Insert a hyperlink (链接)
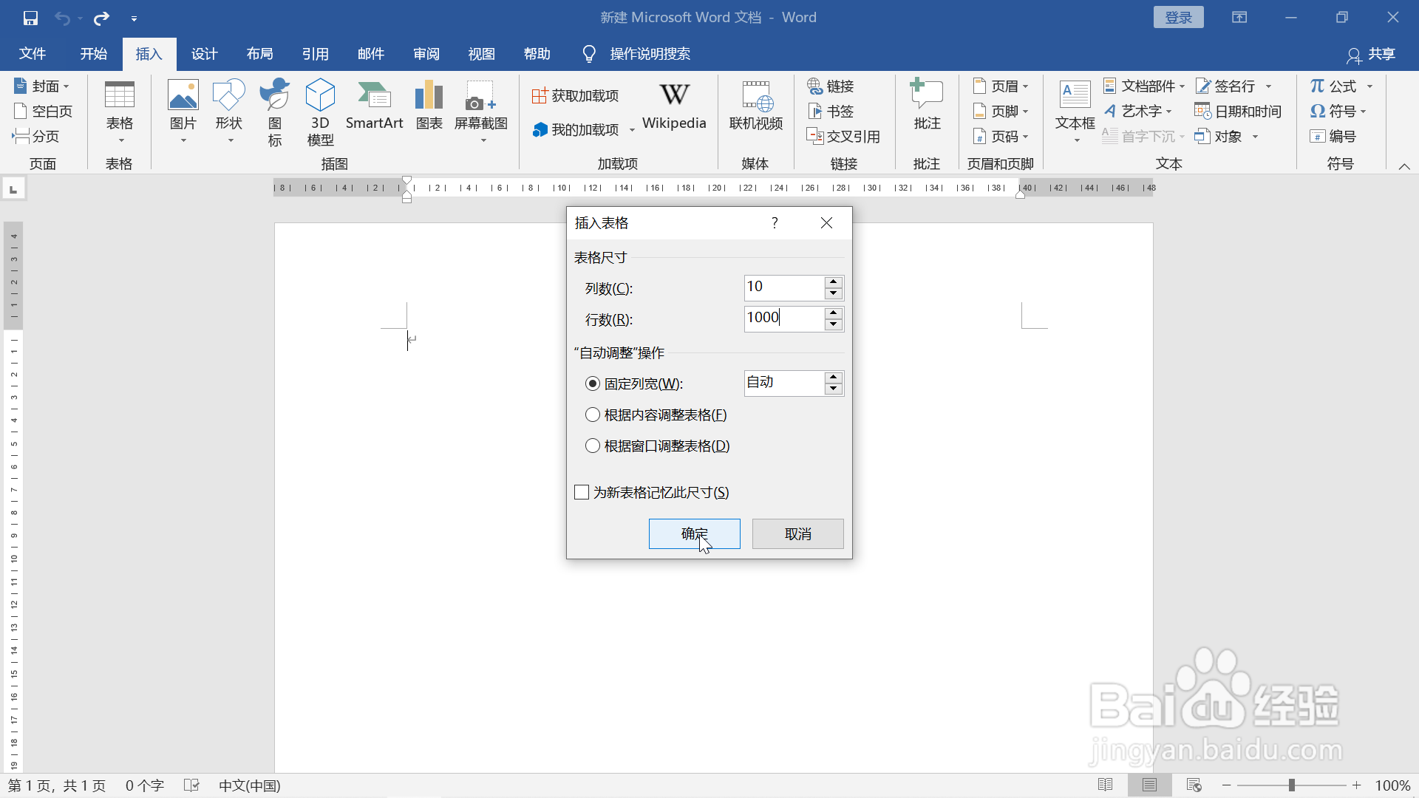 point(831,86)
